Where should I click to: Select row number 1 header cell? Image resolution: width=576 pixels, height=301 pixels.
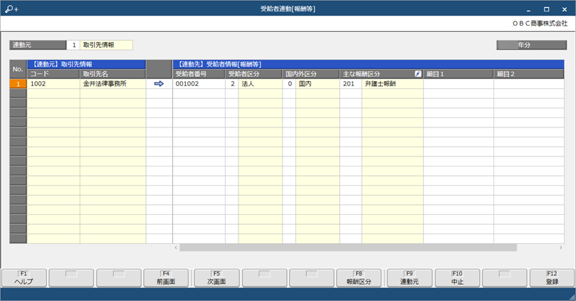coord(18,84)
